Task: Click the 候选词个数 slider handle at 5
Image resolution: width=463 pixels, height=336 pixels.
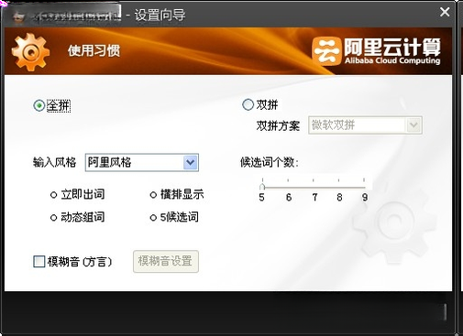Action: point(262,187)
